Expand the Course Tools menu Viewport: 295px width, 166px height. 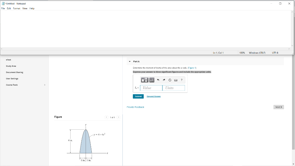click(45, 85)
